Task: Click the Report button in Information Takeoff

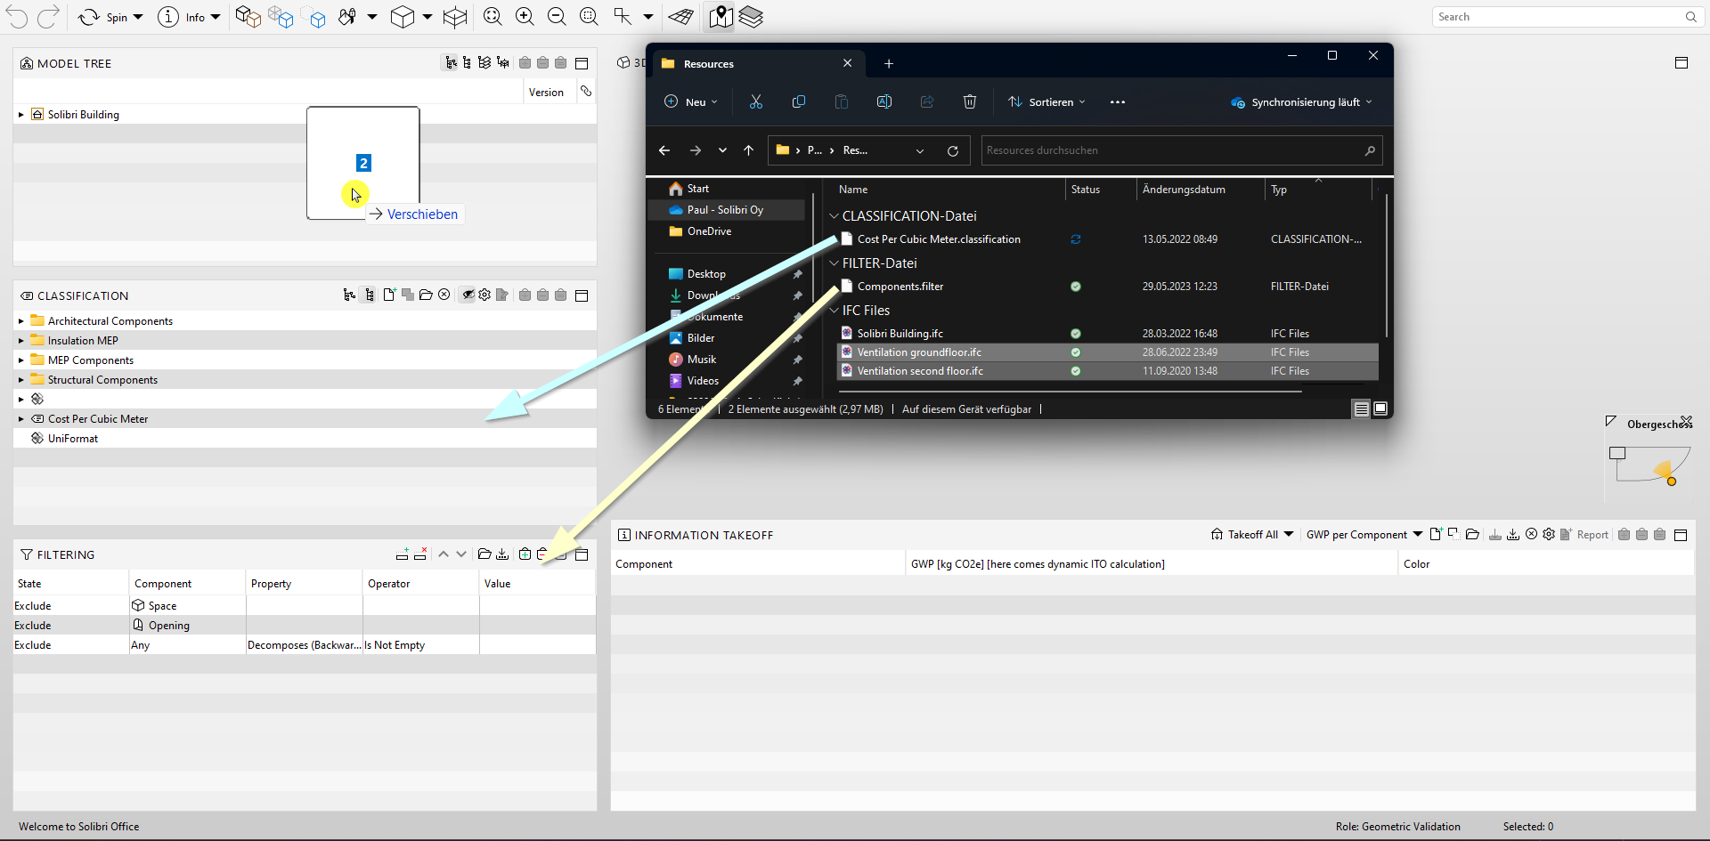Action: tap(1584, 535)
